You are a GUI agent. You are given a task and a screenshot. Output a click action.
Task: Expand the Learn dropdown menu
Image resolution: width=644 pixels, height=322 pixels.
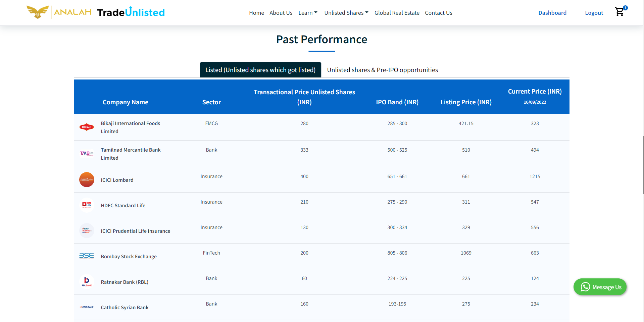point(307,13)
